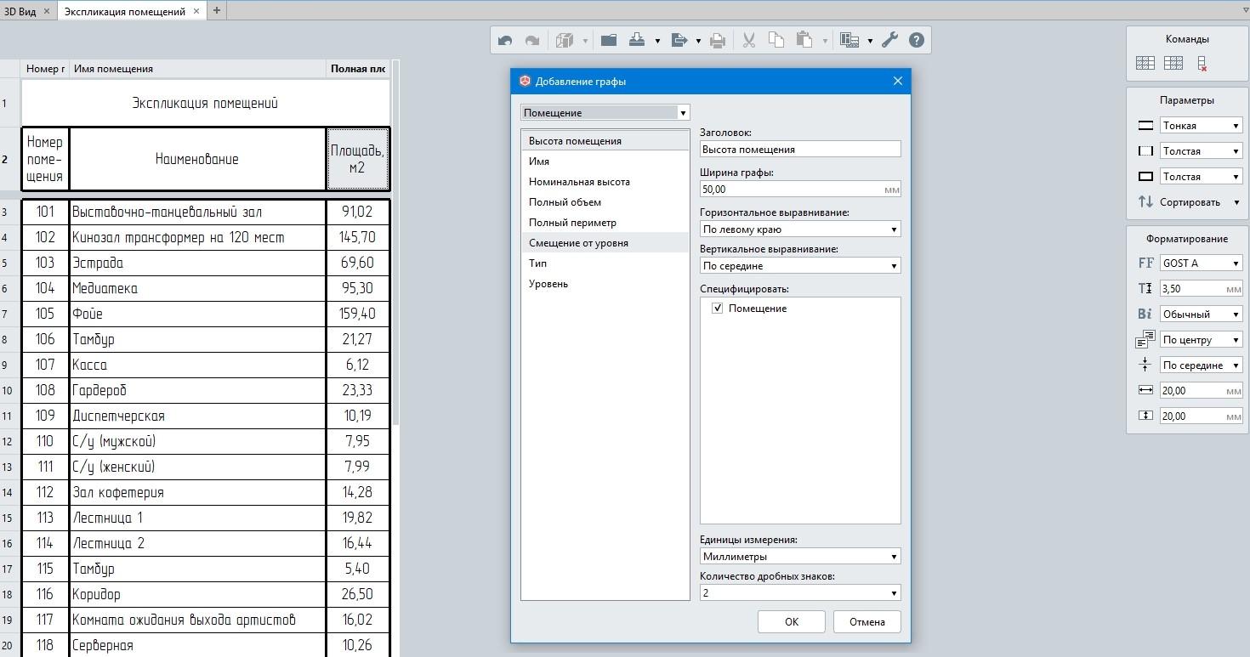Open the Единицы измерения dropdown
The image size is (1250, 657).
(799, 557)
